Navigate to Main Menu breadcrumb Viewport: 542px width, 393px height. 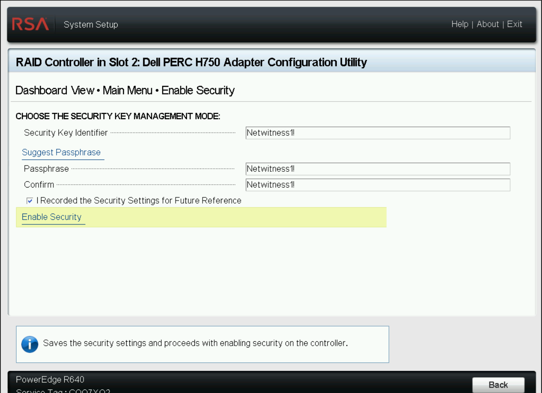coord(128,90)
